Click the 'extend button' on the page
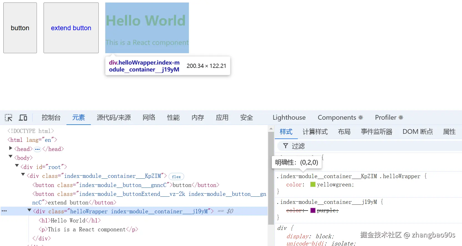Screen dimensions: 462x246 pos(71,28)
